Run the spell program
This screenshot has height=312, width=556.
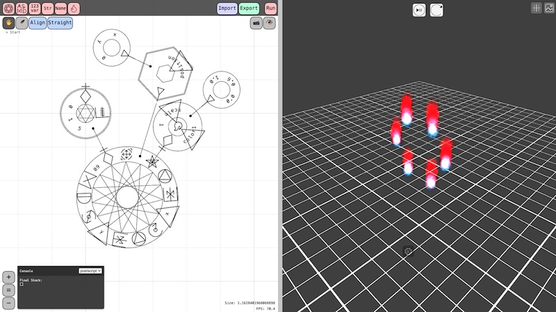(270, 8)
